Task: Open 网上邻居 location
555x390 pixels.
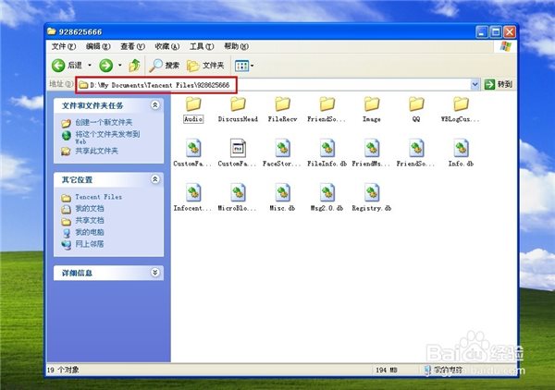Action: click(x=89, y=244)
